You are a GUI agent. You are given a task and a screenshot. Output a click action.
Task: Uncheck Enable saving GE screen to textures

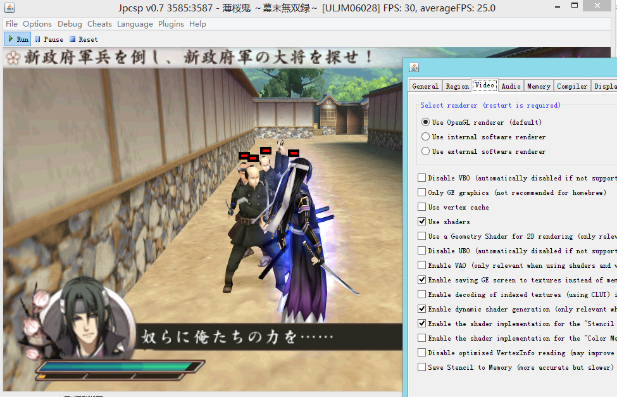[422, 280]
